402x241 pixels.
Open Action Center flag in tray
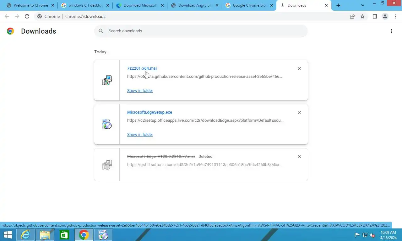[357, 235]
